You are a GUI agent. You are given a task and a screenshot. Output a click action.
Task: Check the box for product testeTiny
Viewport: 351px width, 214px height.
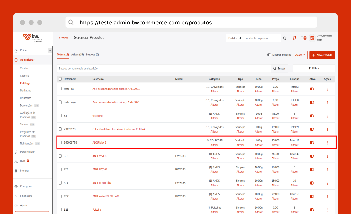coord(60,89)
